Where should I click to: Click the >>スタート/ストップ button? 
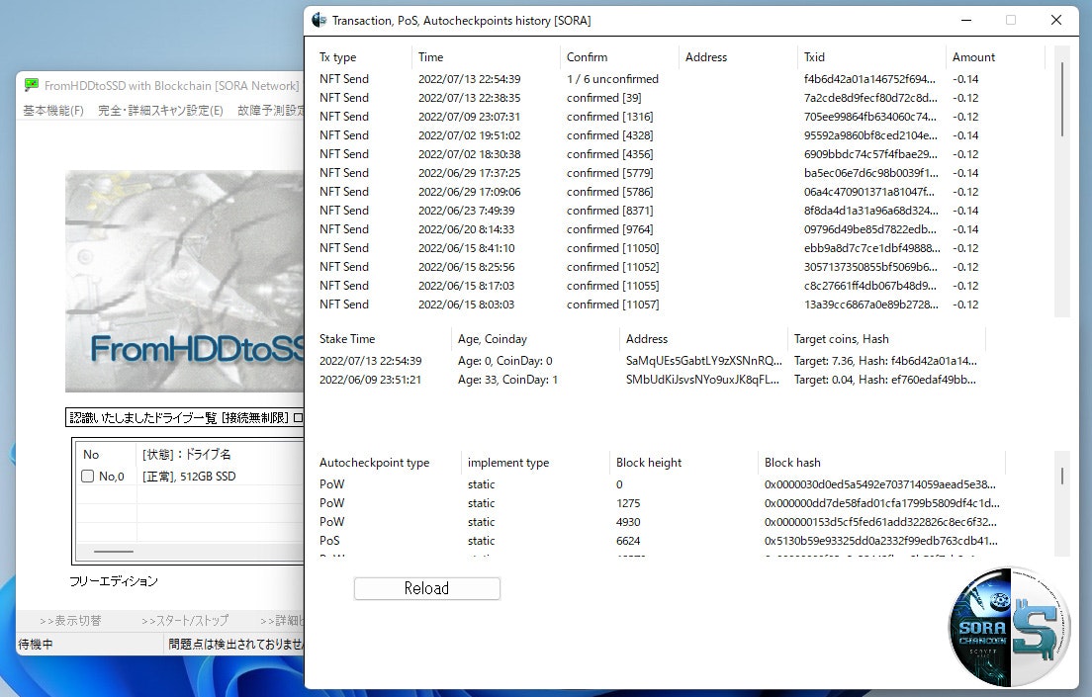click(x=185, y=621)
